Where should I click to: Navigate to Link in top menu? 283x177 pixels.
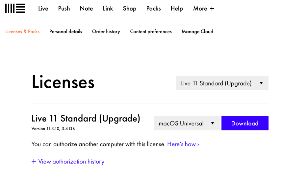[108, 9]
